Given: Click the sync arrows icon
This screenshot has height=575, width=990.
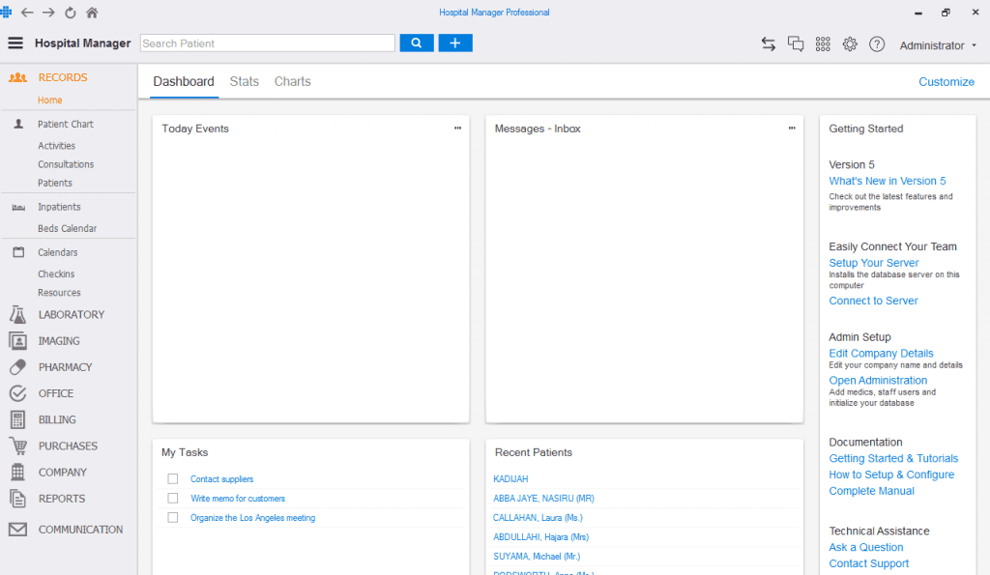Looking at the screenshot, I should pos(769,44).
